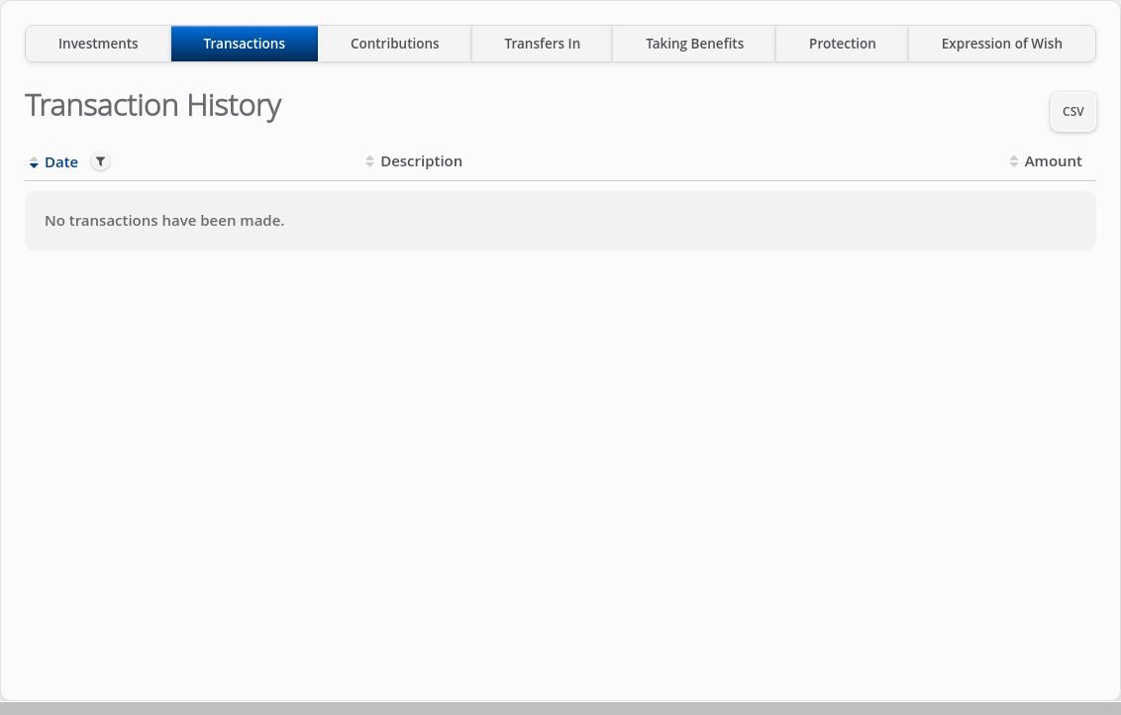The height and width of the screenshot is (715, 1121).
Task: Toggle the Date column sort arrows
Action: pos(34,162)
